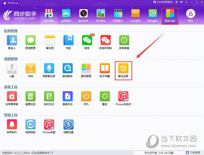Open the iOS9应用信任 help link
The image size is (204, 155).
coord(163,2)
